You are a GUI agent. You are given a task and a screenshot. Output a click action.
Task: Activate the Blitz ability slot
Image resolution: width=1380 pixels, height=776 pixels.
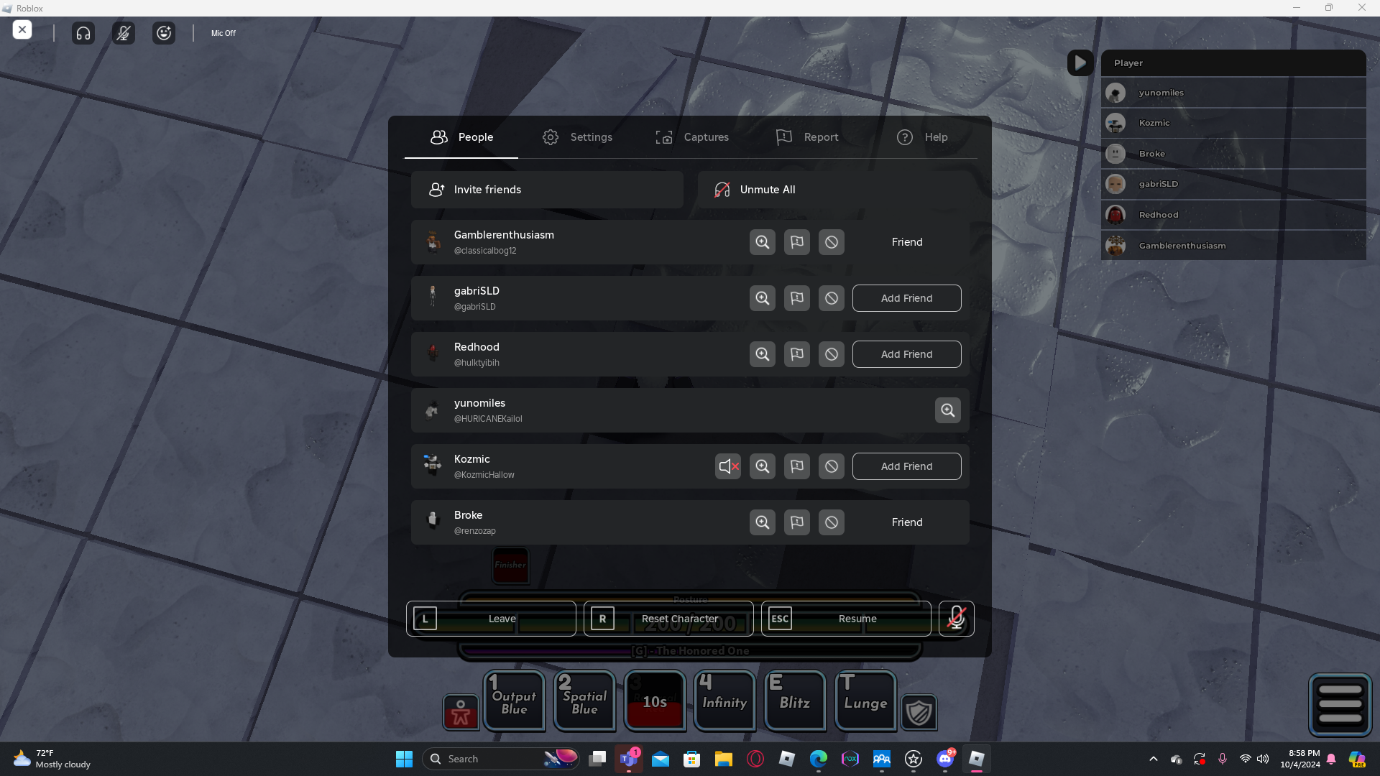tap(795, 701)
